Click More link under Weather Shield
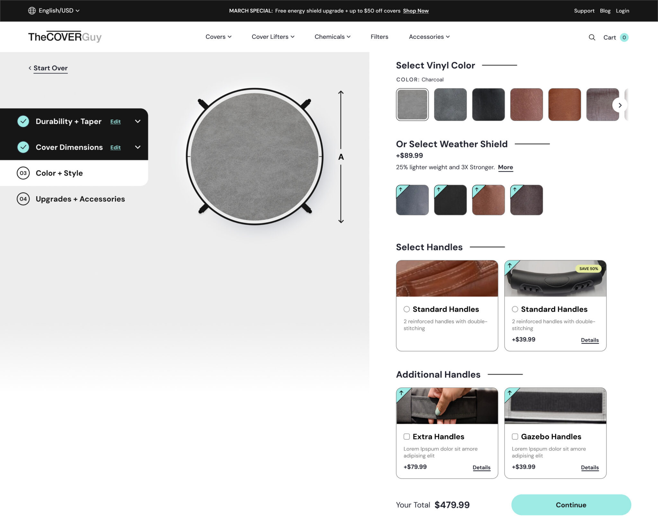Screen dimensions: 658x523 tap(505, 167)
